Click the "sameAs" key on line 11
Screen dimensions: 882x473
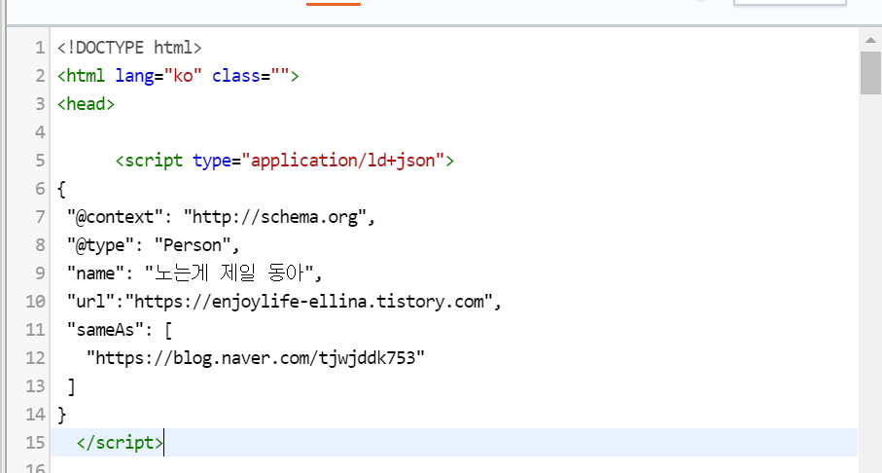point(106,330)
